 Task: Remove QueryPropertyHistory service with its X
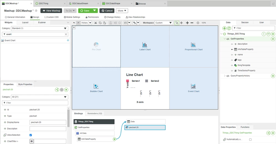pos(273,76)
